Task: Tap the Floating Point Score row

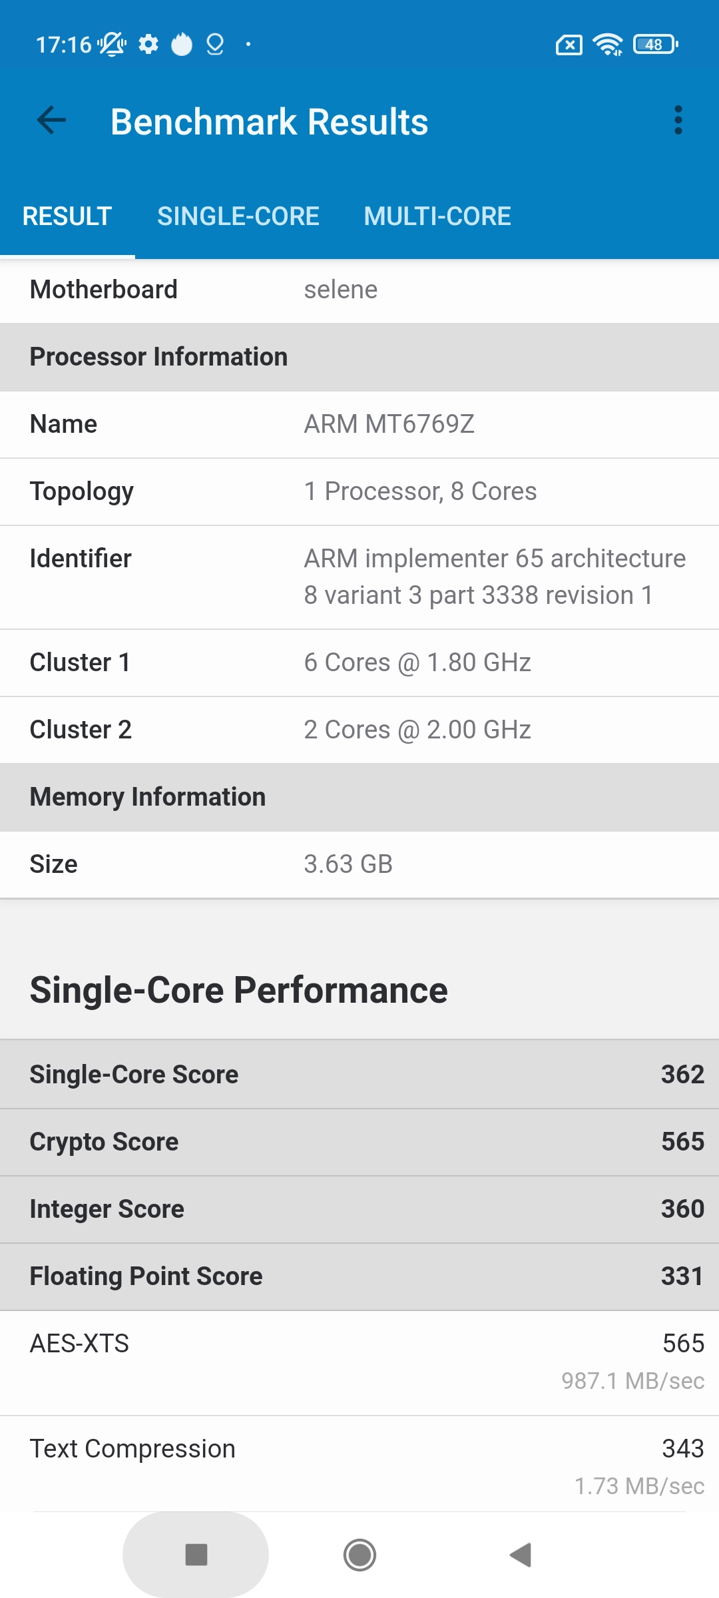Action: [359, 1276]
